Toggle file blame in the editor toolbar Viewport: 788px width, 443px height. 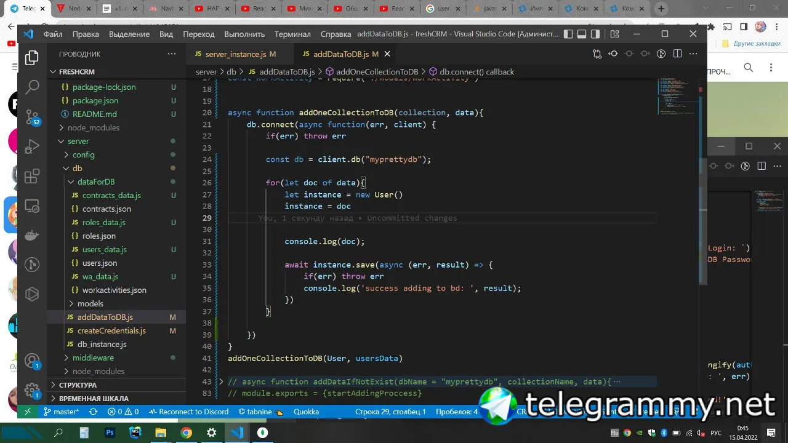(661, 54)
